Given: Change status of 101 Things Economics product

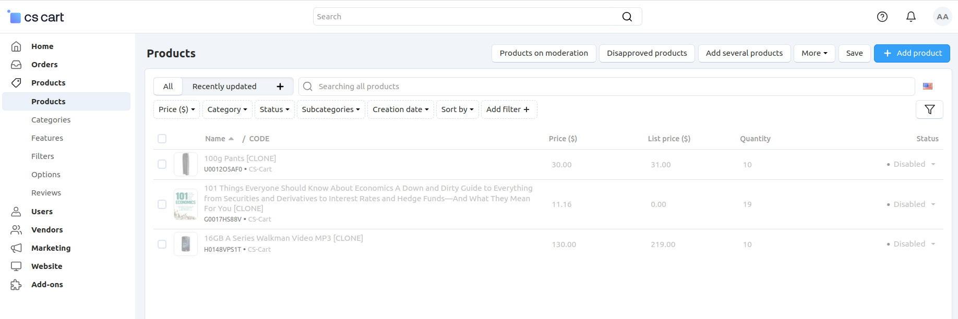Looking at the screenshot, I should pyautogui.click(x=911, y=204).
